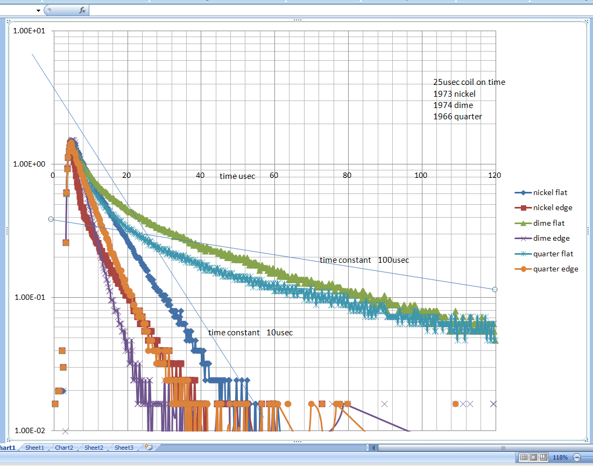Click the horizontal scrollbar split handle

tap(368, 448)
